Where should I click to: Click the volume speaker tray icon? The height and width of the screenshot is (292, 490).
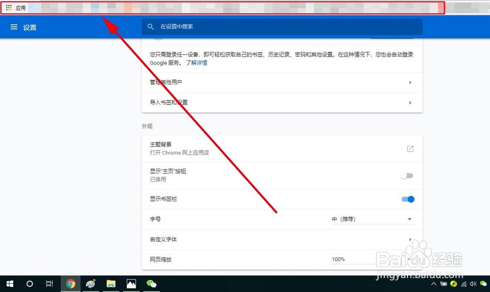click(473, 284)
